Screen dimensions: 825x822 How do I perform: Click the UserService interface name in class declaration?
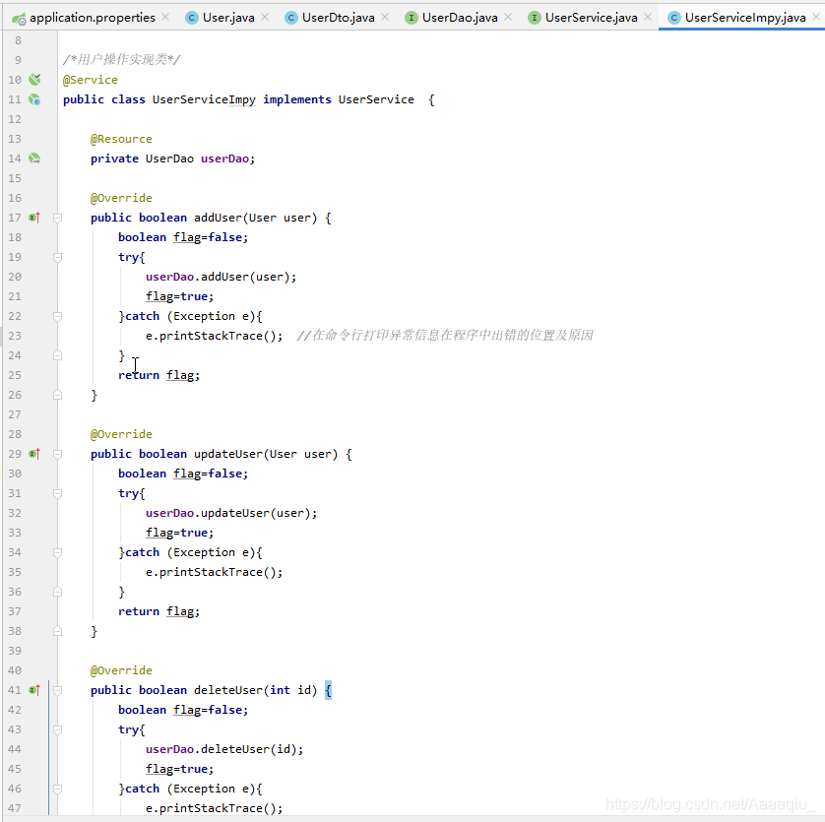(376, 99)
